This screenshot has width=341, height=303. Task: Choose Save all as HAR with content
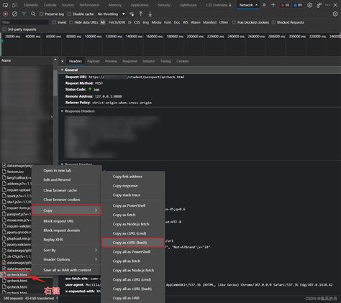click(x=66, y=270)
